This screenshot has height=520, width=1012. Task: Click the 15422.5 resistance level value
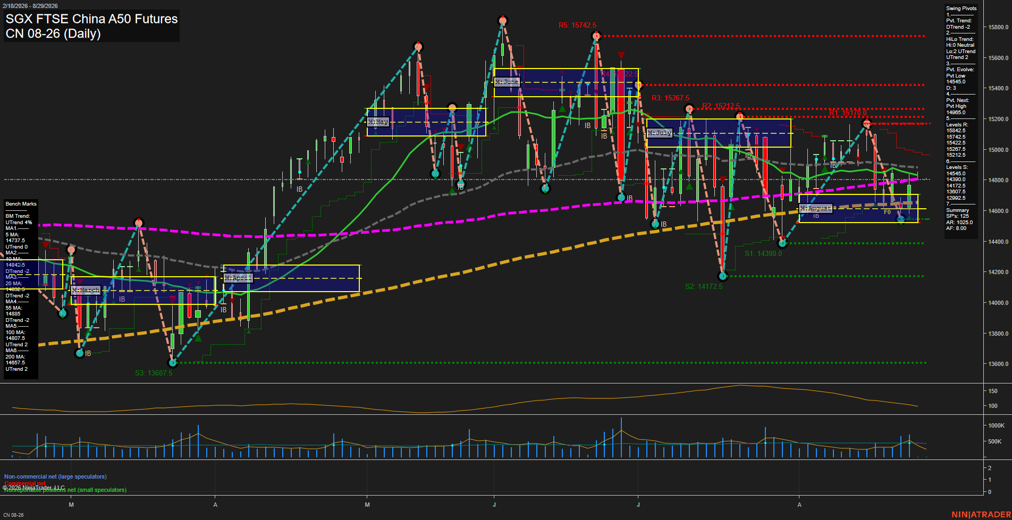956,143
